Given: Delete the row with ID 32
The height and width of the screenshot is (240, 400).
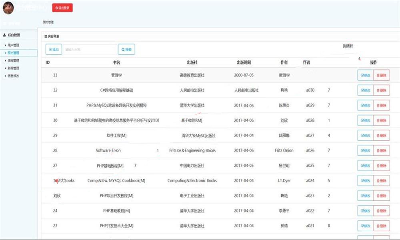Looking at the screenshot, I should click(x=381, y=90).
